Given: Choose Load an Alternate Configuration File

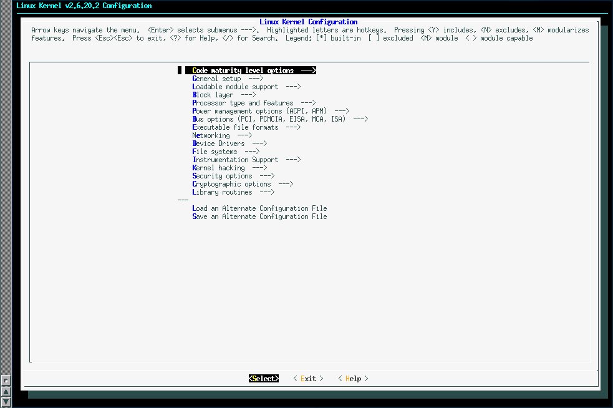Looking at the screenshot, I should [259, 208].
